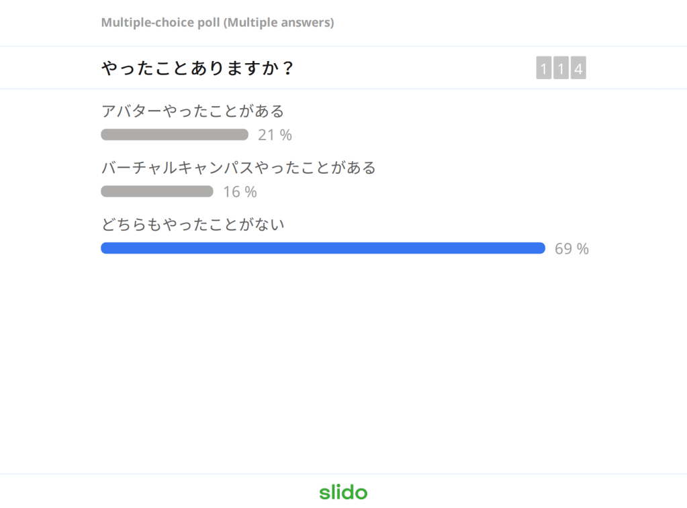The image size is (687, 508).
Task: Click the '4' digit of vote counter
Action: click(x=578, y=68)
